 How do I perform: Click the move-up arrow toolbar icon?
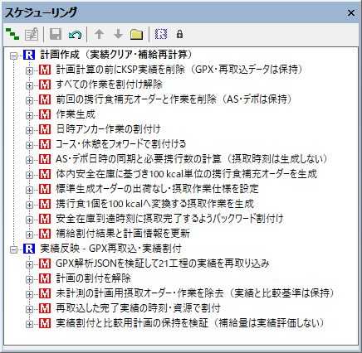coord(99,34)
